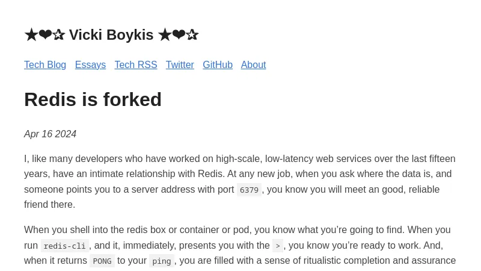Click the black star left of Vicki Boykis
The height and width of the screenshot is (271, 481).
coord(31,35)
